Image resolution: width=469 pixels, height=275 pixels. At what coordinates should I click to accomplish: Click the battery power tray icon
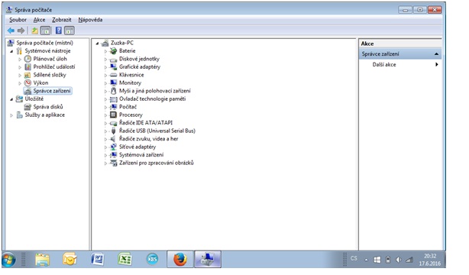tap(388, 260)
